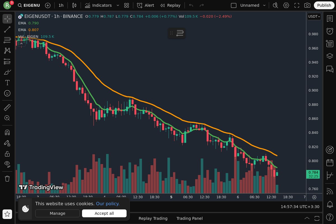Open the Fibonacci retracement tools

(7, 40)
